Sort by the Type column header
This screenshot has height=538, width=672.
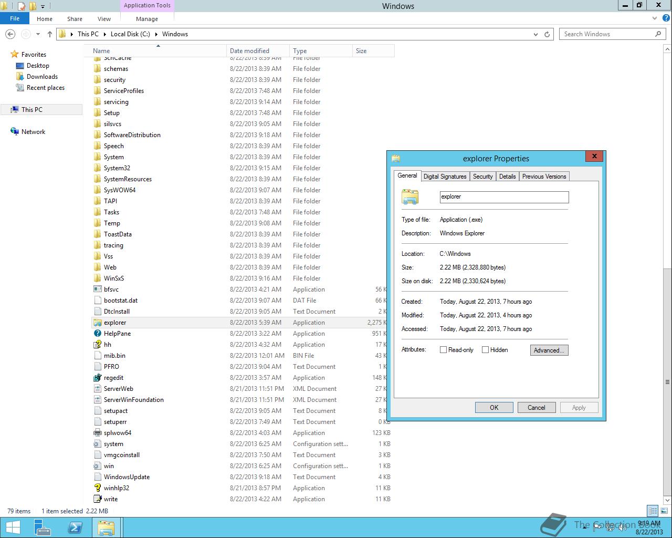[321, 51]
